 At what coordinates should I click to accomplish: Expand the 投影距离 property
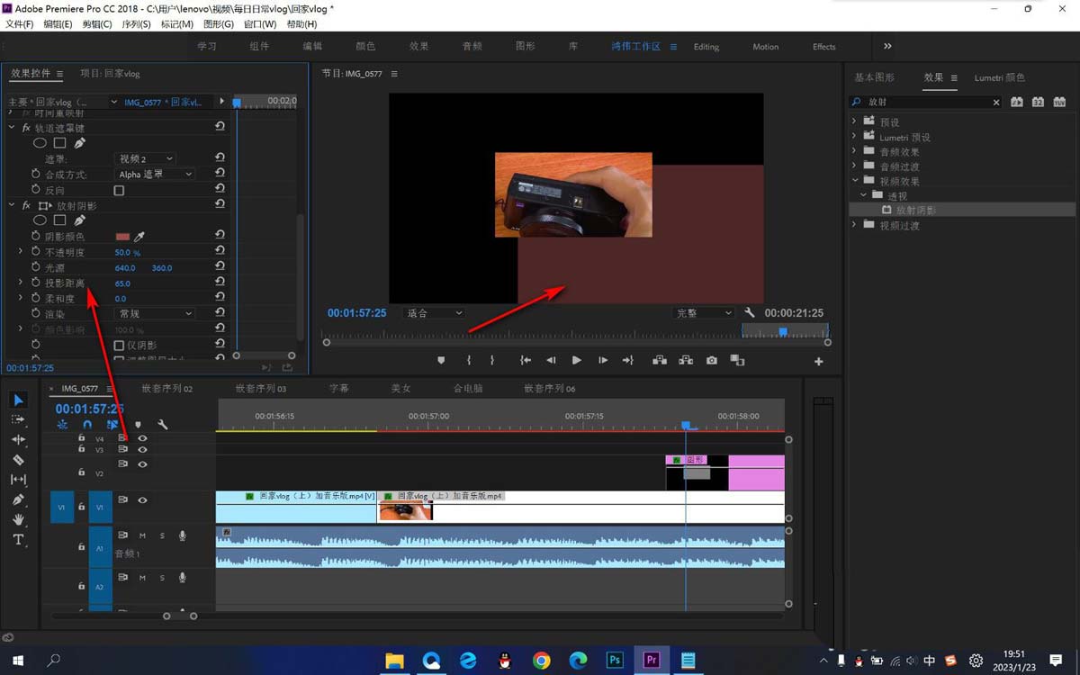21,283
